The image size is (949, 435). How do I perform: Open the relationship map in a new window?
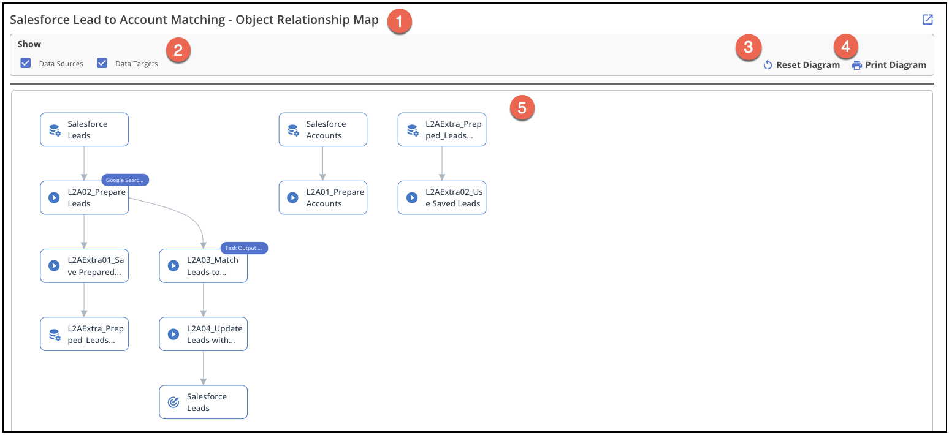click(928, 20)
